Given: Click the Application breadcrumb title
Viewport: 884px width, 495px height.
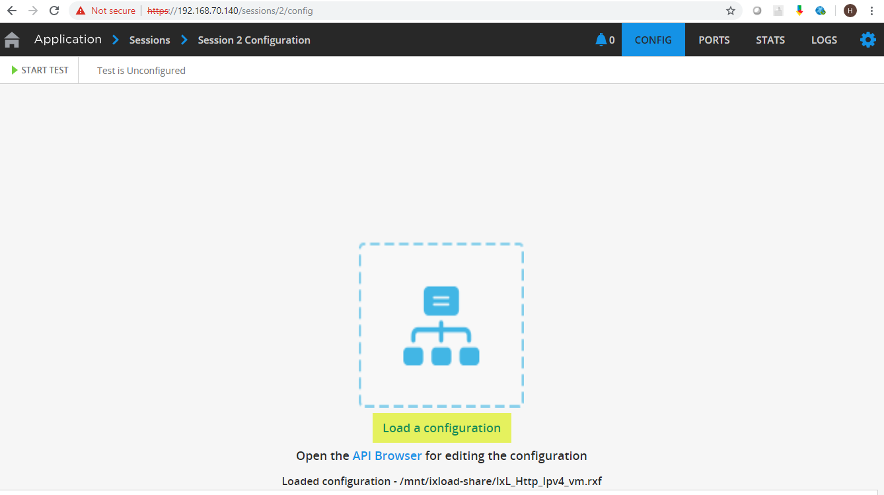Looking at the screenshot, I should (x=68, y=40).
